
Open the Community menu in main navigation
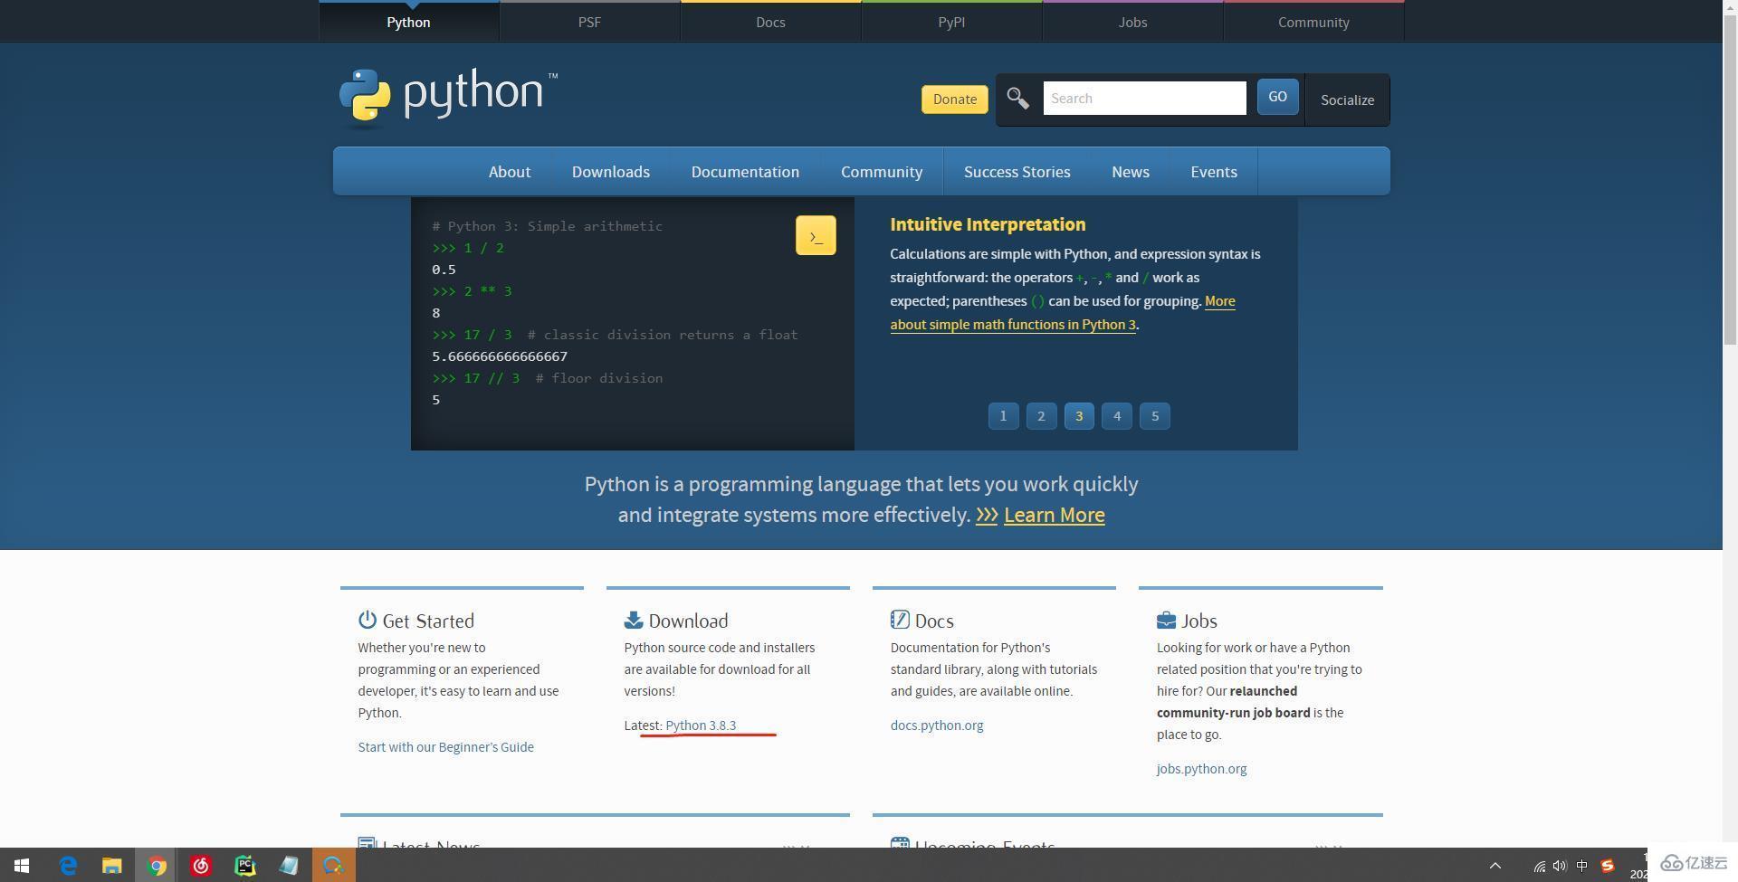coord(882,171)
